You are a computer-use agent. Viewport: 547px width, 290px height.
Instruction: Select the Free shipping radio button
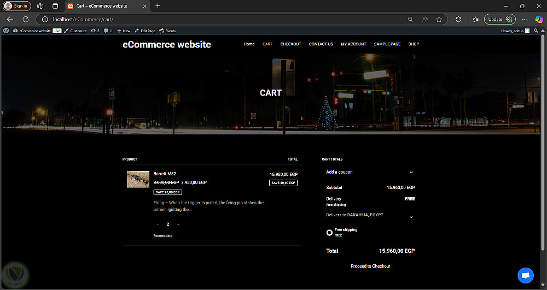click(x=329, y=233)
